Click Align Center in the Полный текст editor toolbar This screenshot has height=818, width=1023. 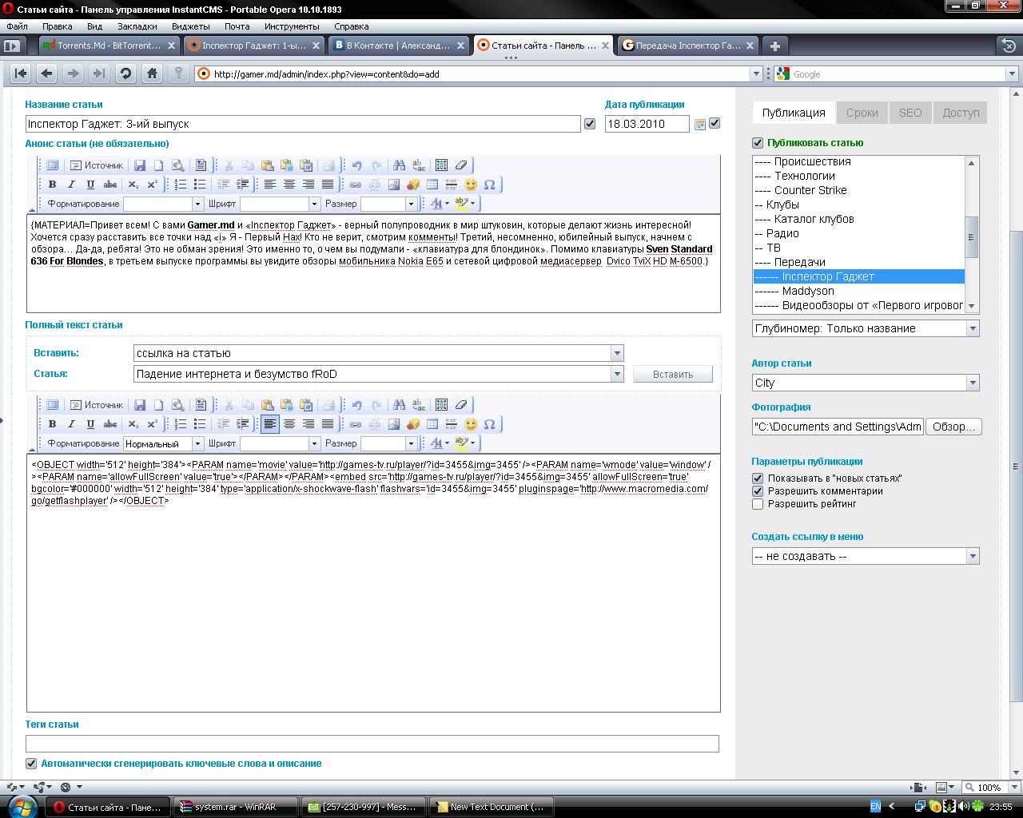[289, 424]
